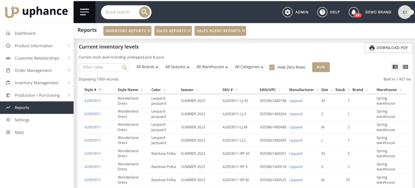Open the notifications bell icon
Screen dimensions: 415x188
(354, 12)
